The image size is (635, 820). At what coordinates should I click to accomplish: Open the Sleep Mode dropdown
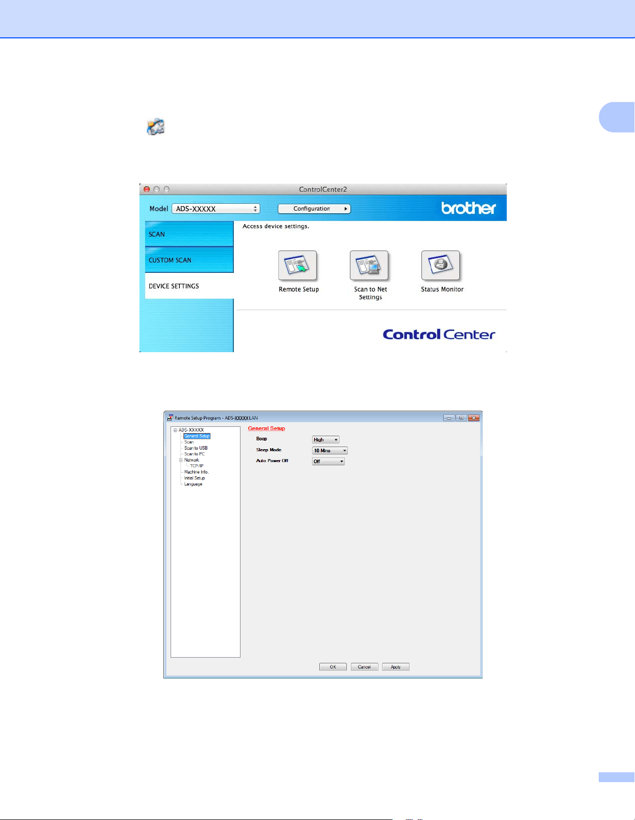pos(330,451)
